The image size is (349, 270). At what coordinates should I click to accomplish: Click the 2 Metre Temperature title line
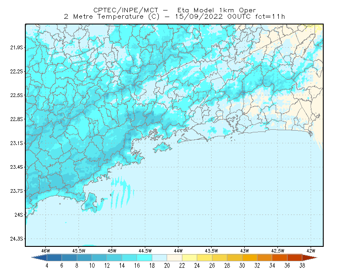click(174, 17)
